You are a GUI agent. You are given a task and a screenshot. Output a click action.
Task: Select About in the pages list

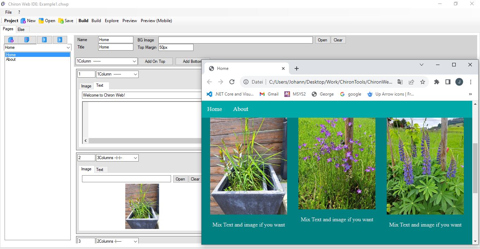[11, 59]
